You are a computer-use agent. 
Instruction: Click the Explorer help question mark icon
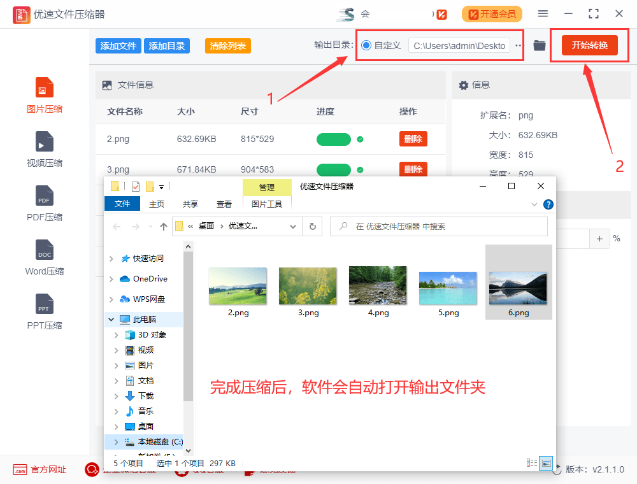(548, 204)
